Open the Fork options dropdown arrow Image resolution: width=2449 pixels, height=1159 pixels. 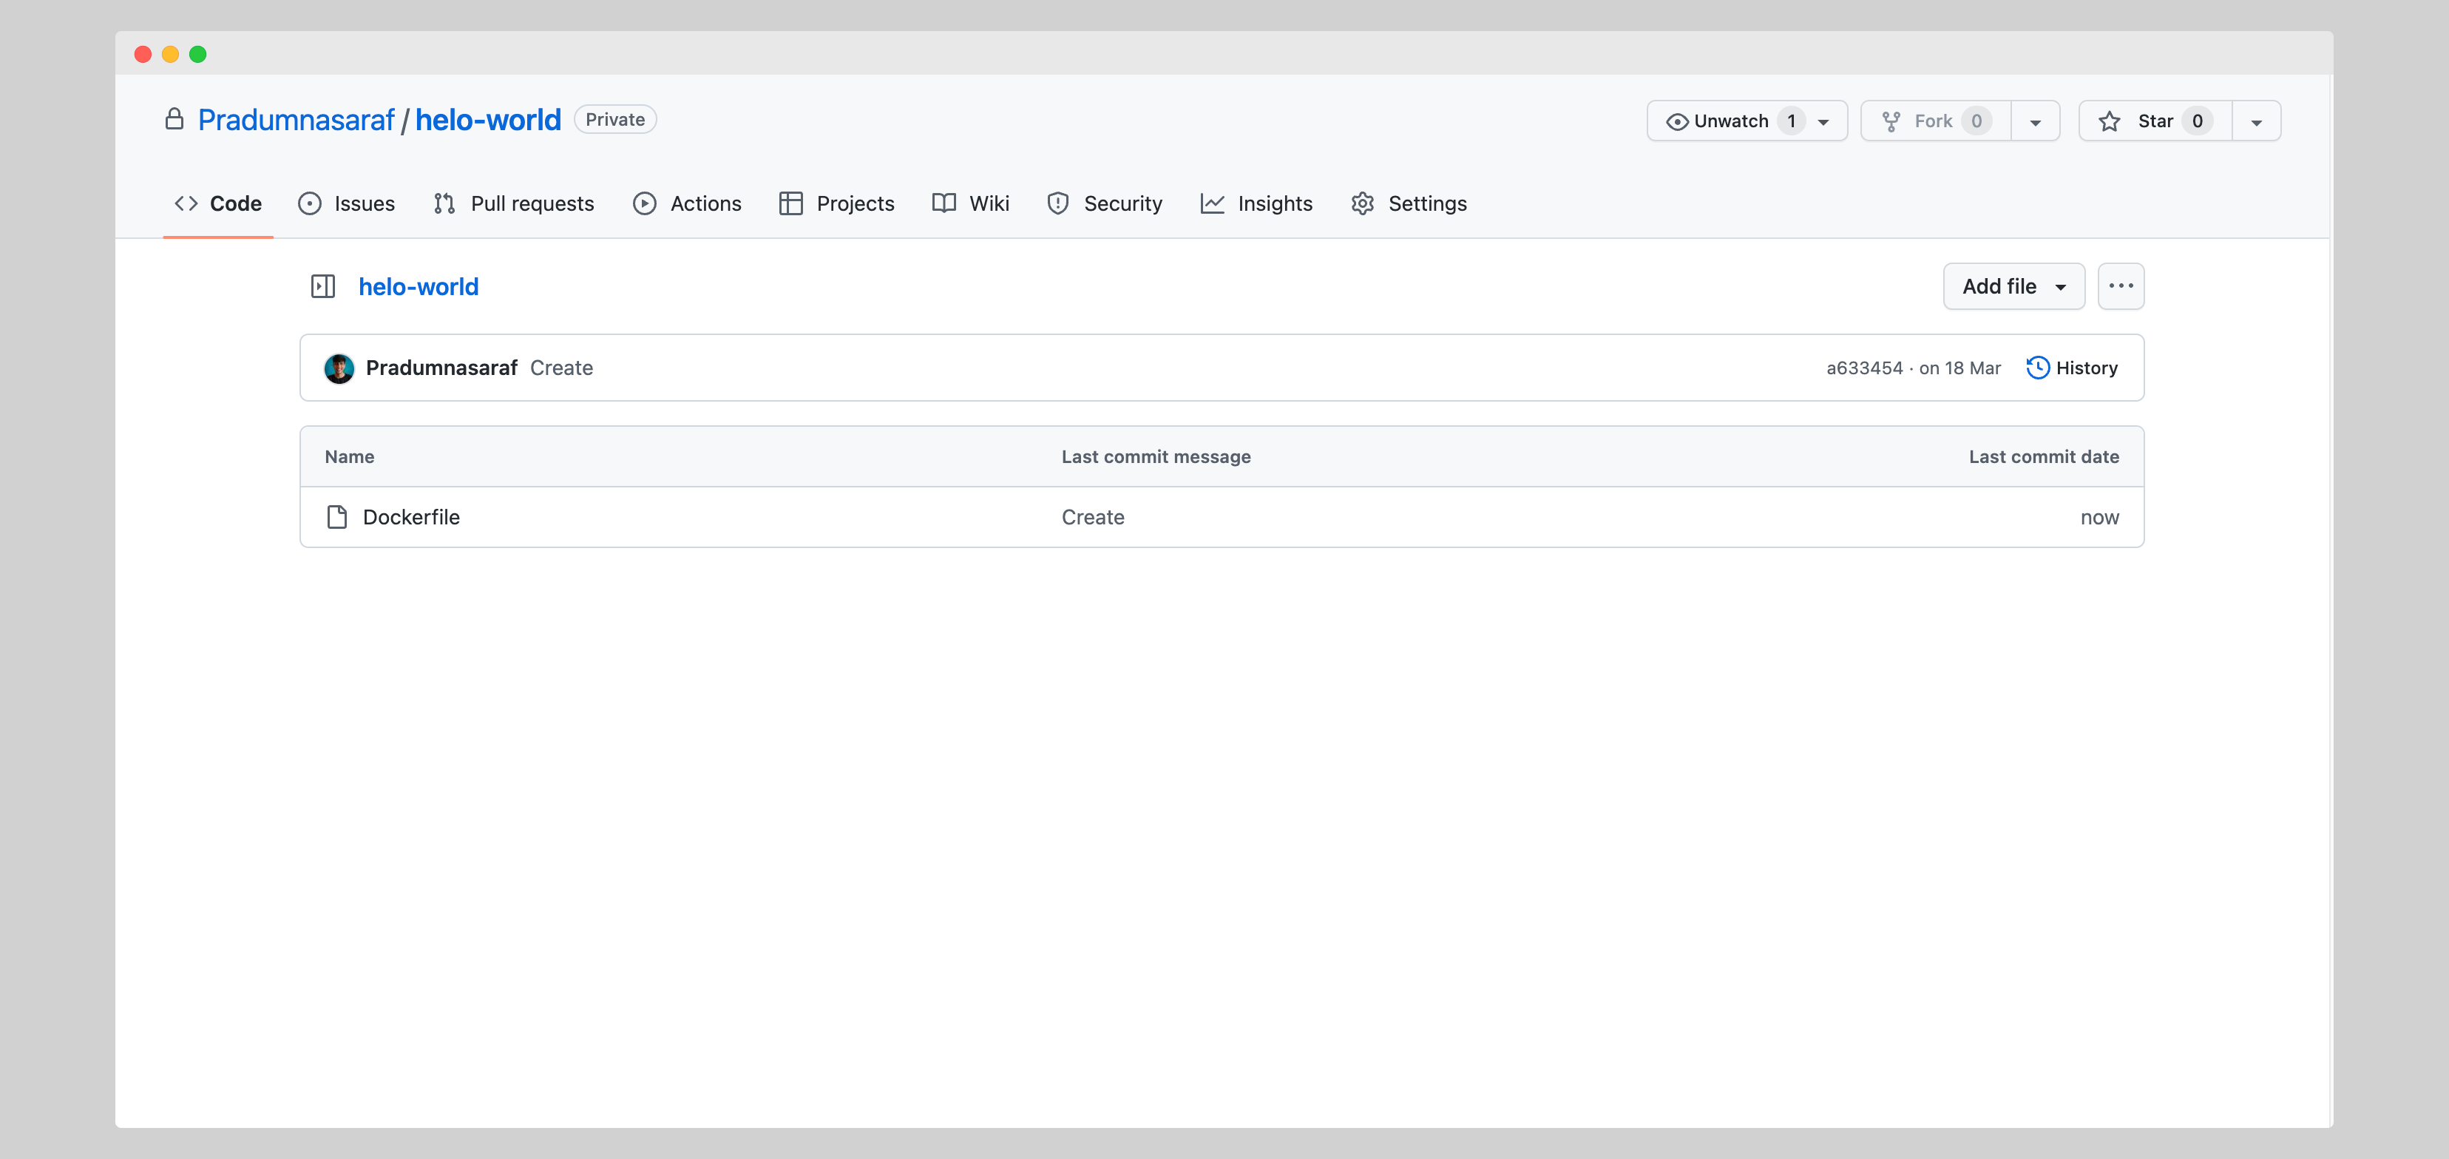click(2034, 122)
